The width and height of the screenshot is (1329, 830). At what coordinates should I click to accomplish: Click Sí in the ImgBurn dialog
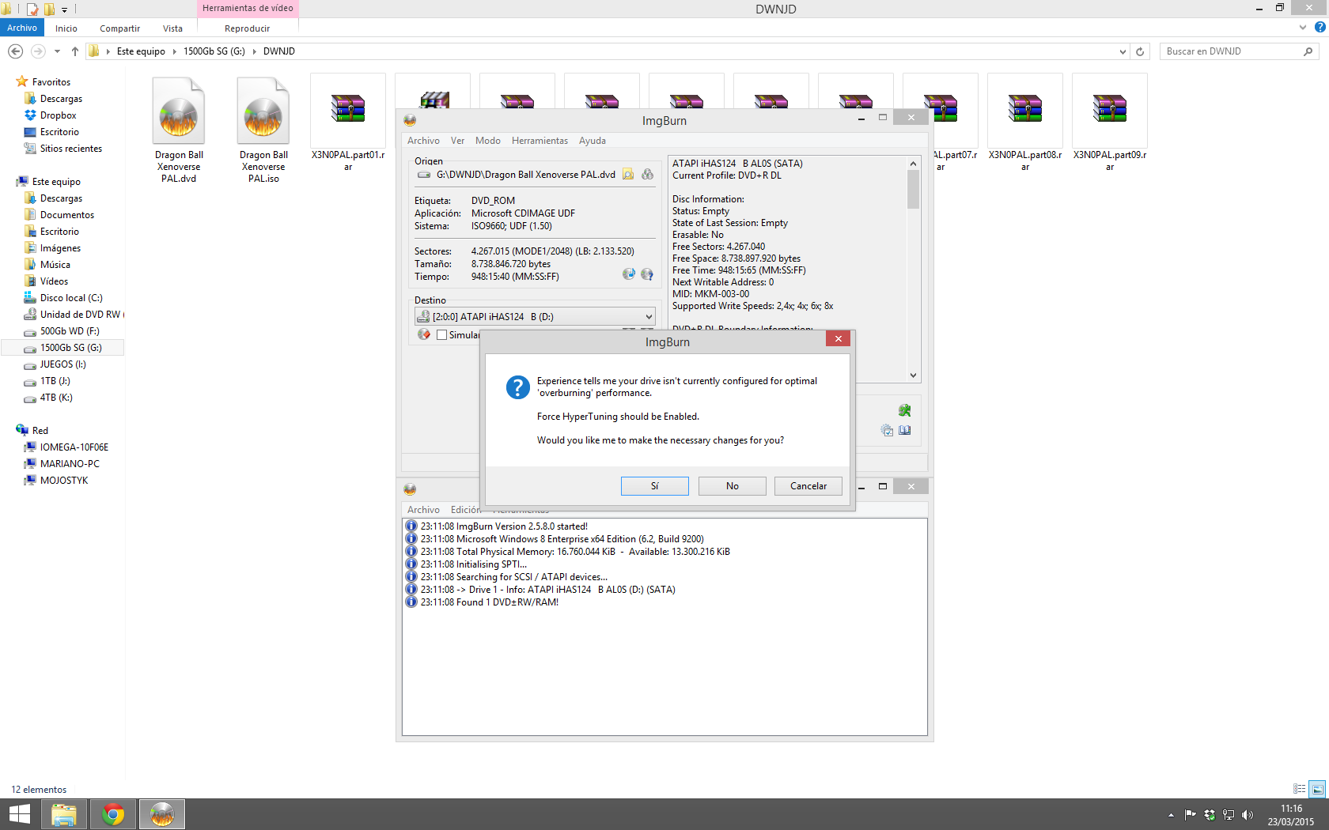[654, 486]
